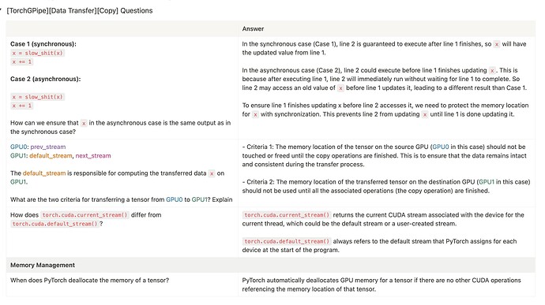Image resolution: width=545 pixels, height=305 pixels.
Task: Click the Case 2 (asynchronous) bold label
Action: point(46,79)
